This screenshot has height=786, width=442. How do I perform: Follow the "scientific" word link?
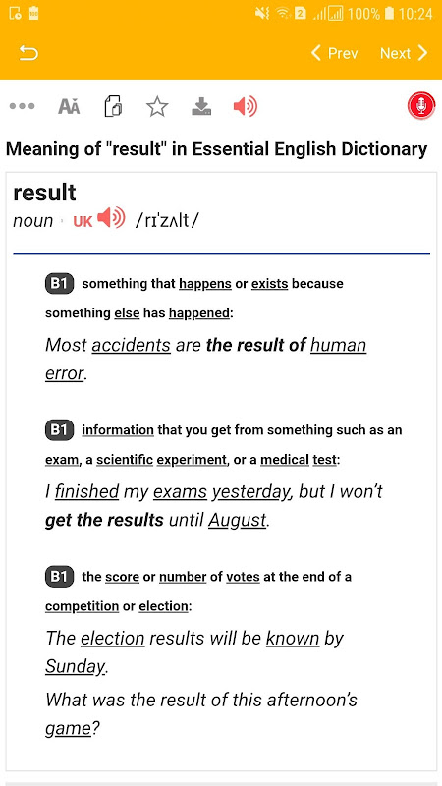pos(125,460)
